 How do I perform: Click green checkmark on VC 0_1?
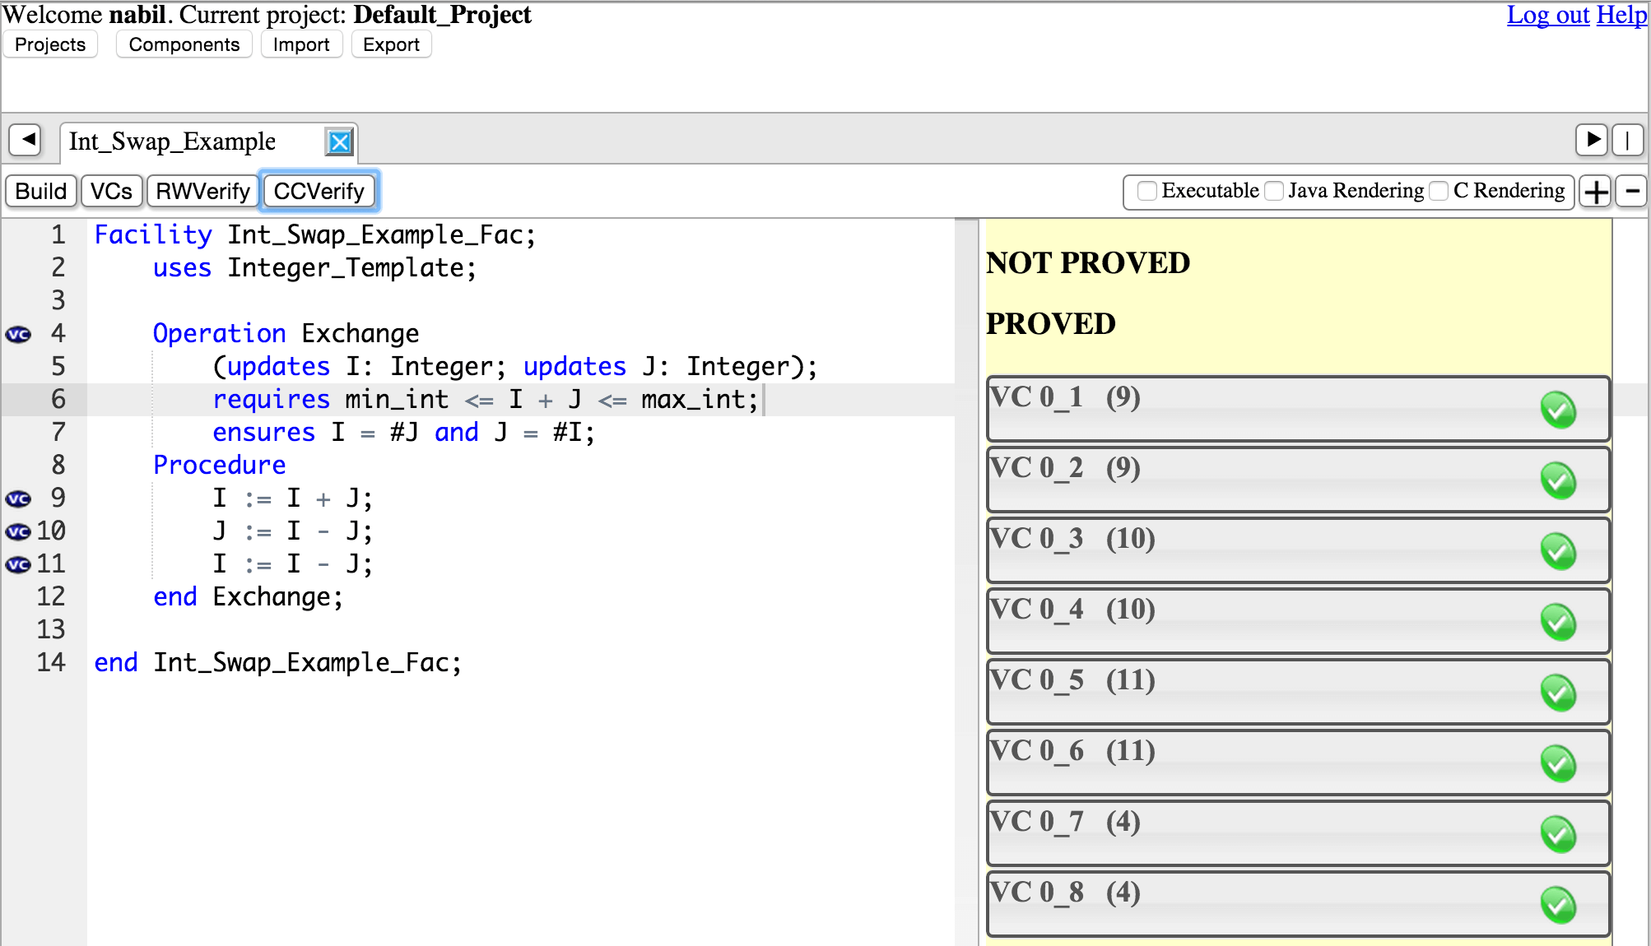pos(1557,410)
